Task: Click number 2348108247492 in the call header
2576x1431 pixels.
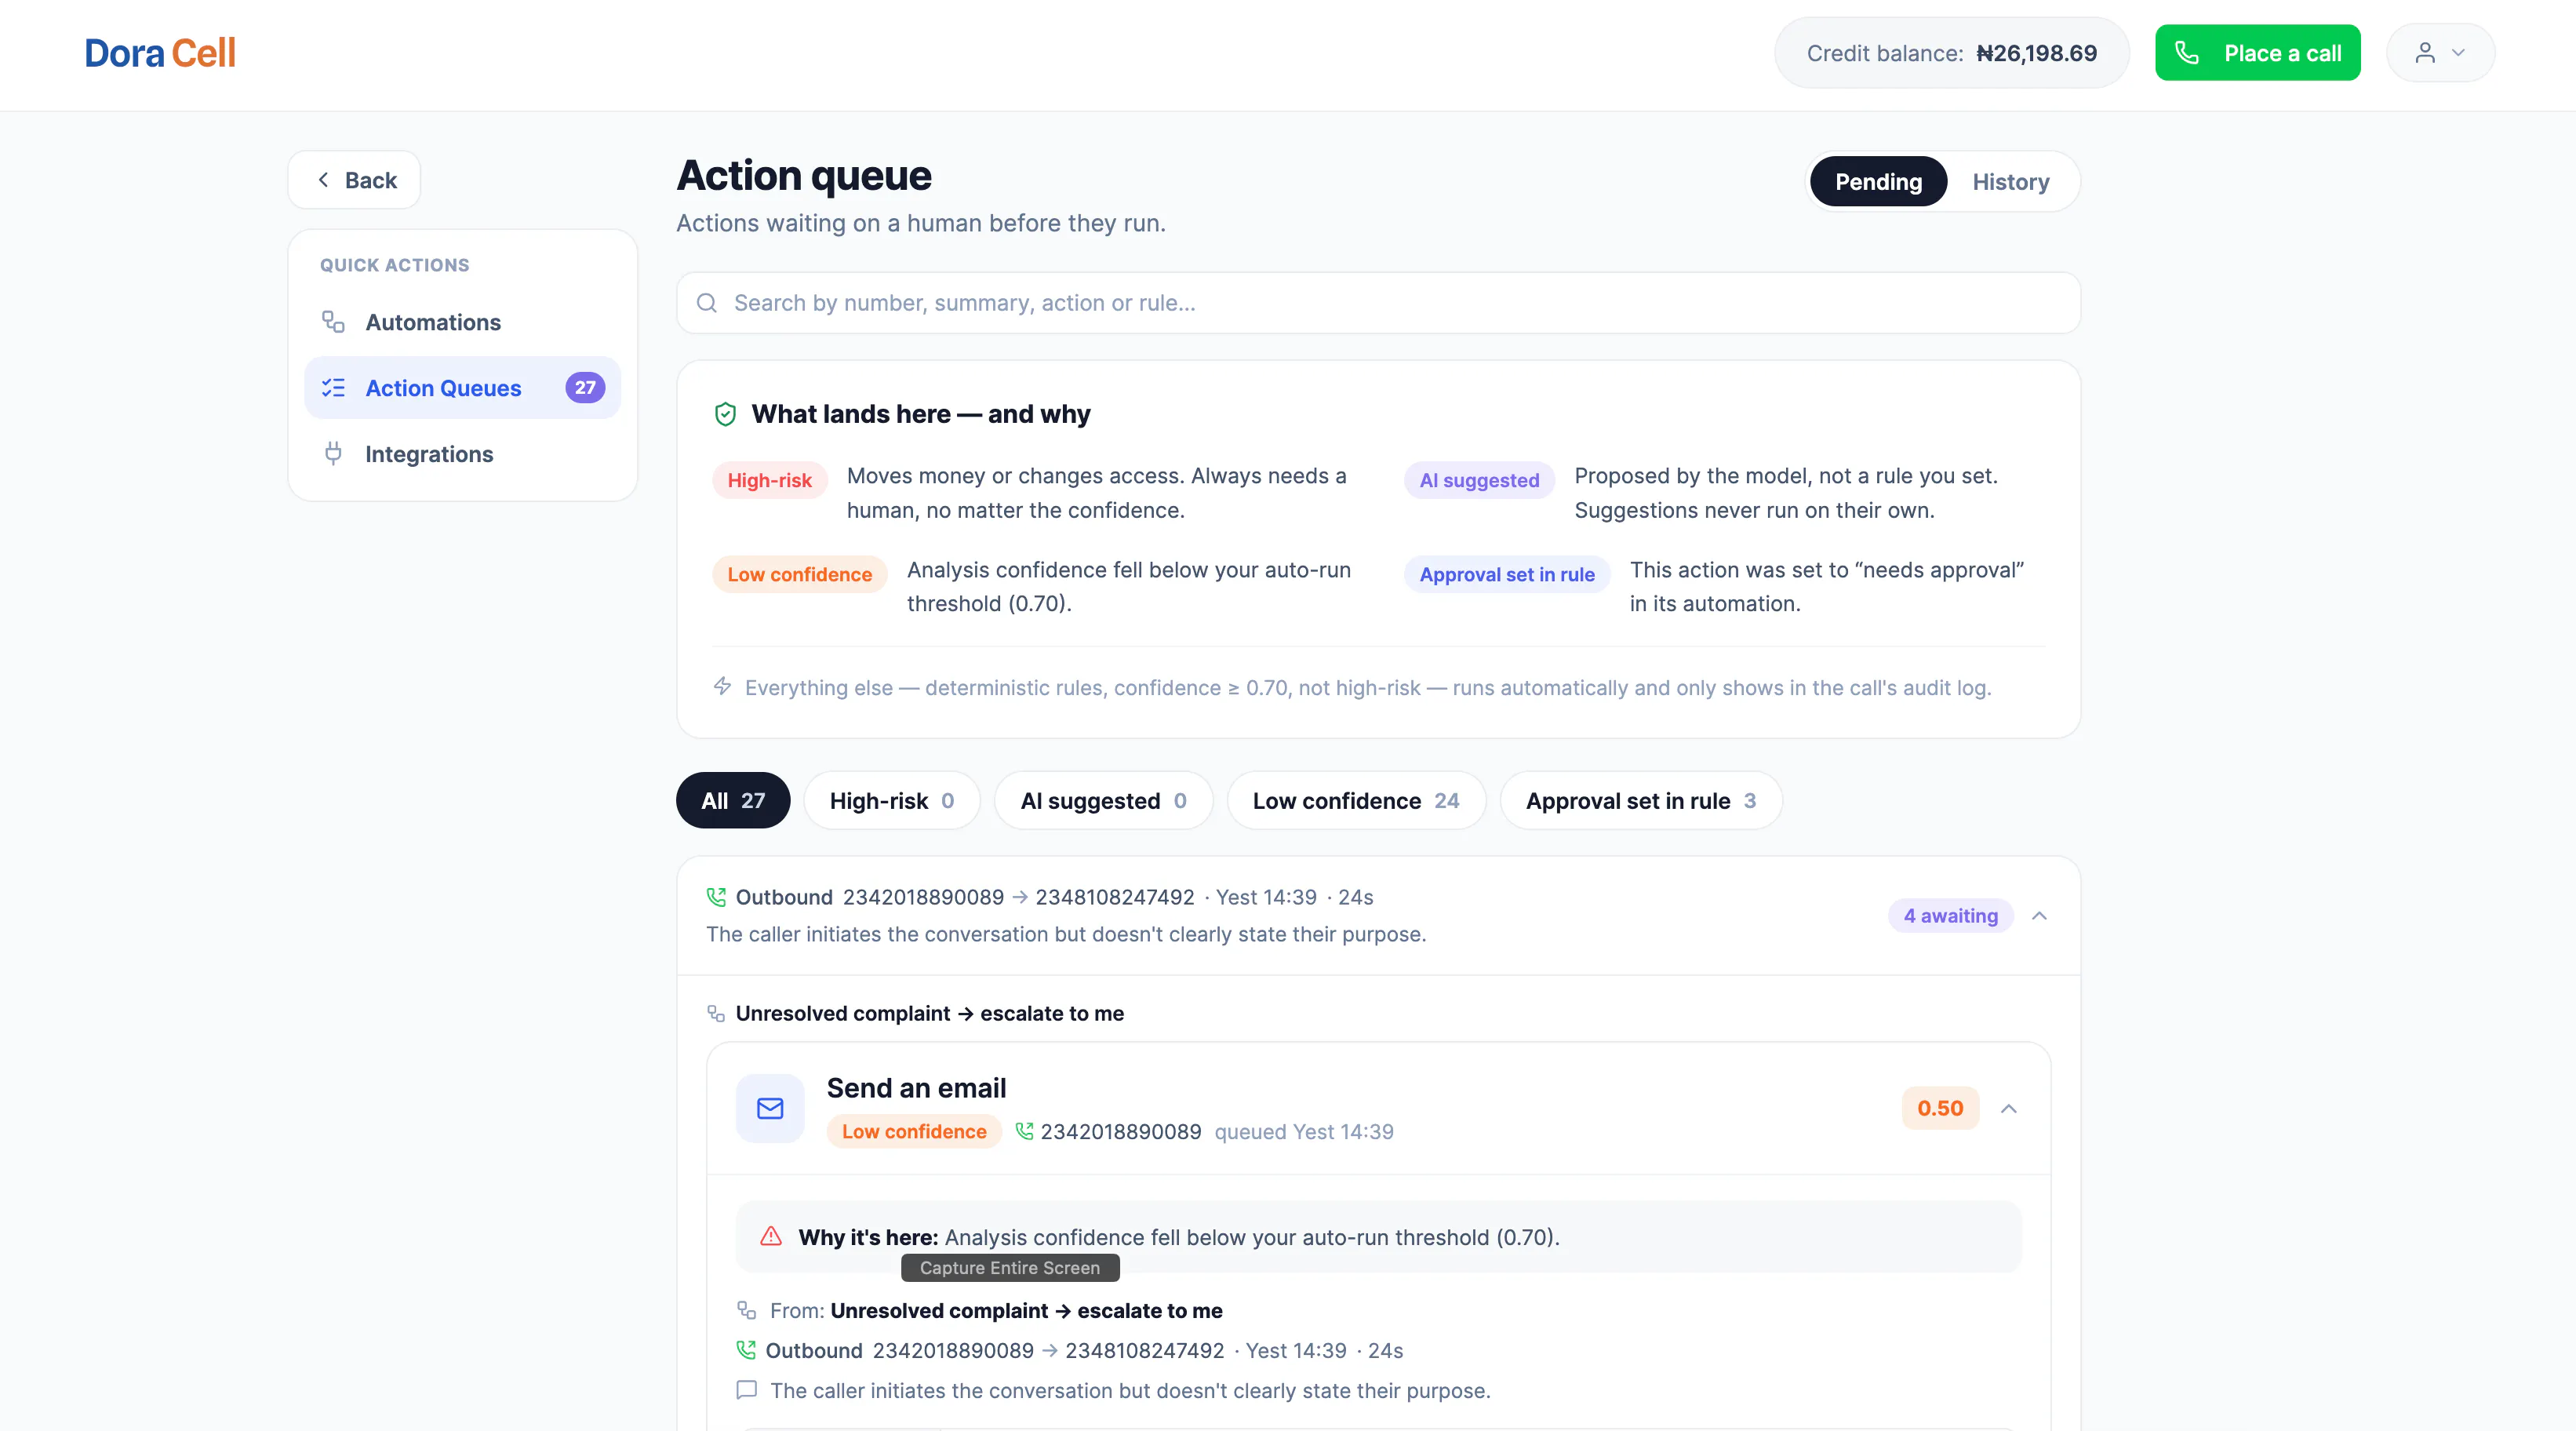Action: coord(1115,897)
